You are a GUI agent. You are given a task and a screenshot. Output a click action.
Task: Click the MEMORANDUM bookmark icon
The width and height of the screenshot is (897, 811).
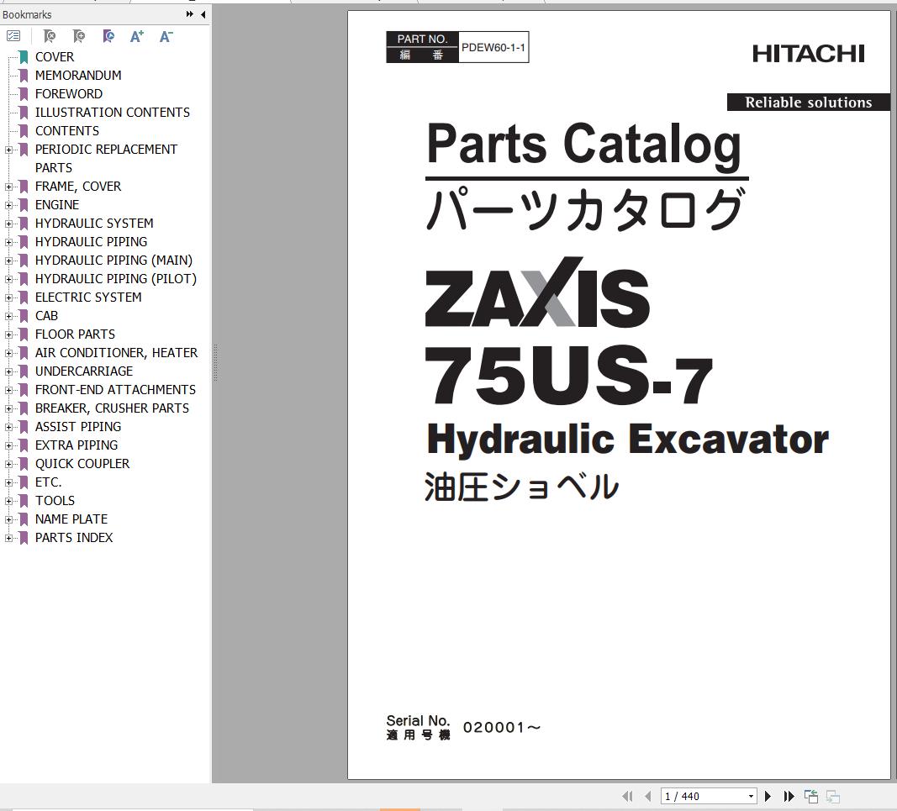[x=24, y=76]
